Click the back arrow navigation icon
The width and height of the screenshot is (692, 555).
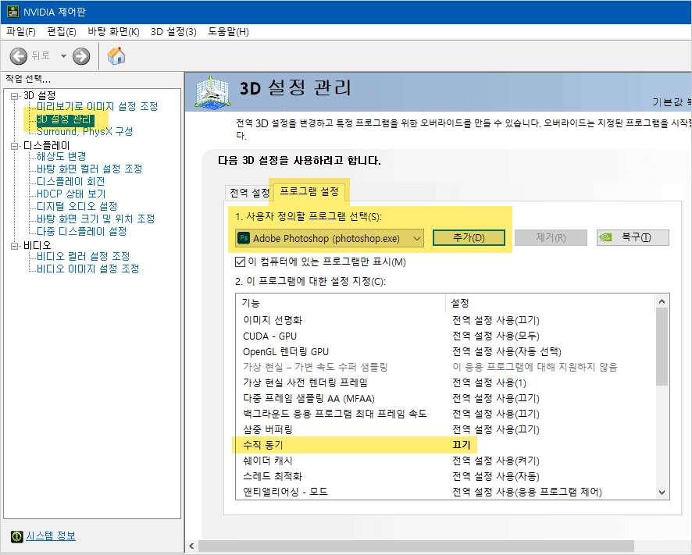19,56
